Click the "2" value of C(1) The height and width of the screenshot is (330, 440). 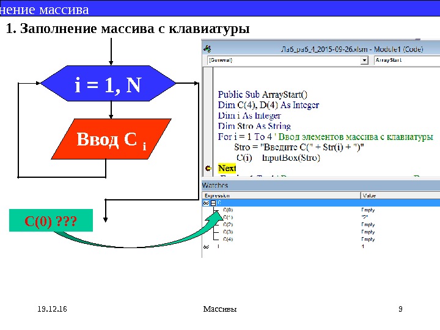pos(364,217)
